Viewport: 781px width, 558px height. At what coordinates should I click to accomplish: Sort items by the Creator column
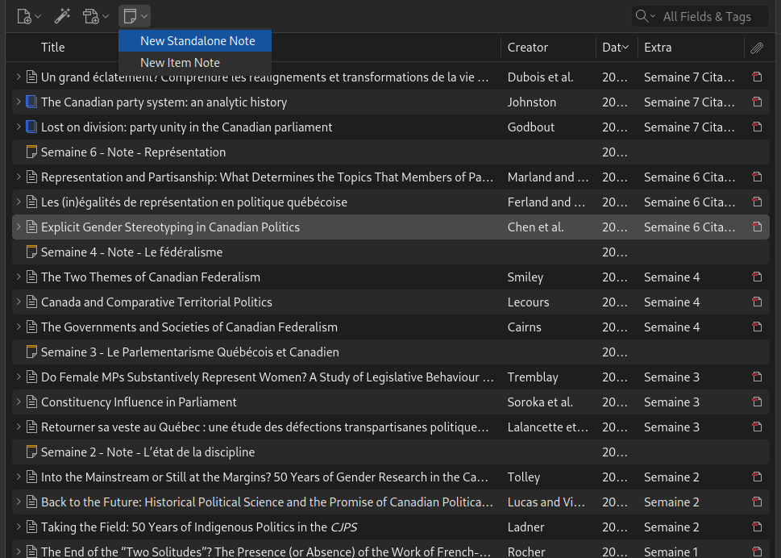pyautogui.click(x=528, y=48)
